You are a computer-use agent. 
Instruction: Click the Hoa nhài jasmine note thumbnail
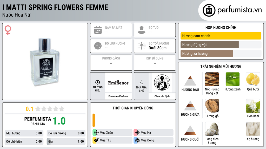(253, 106)
